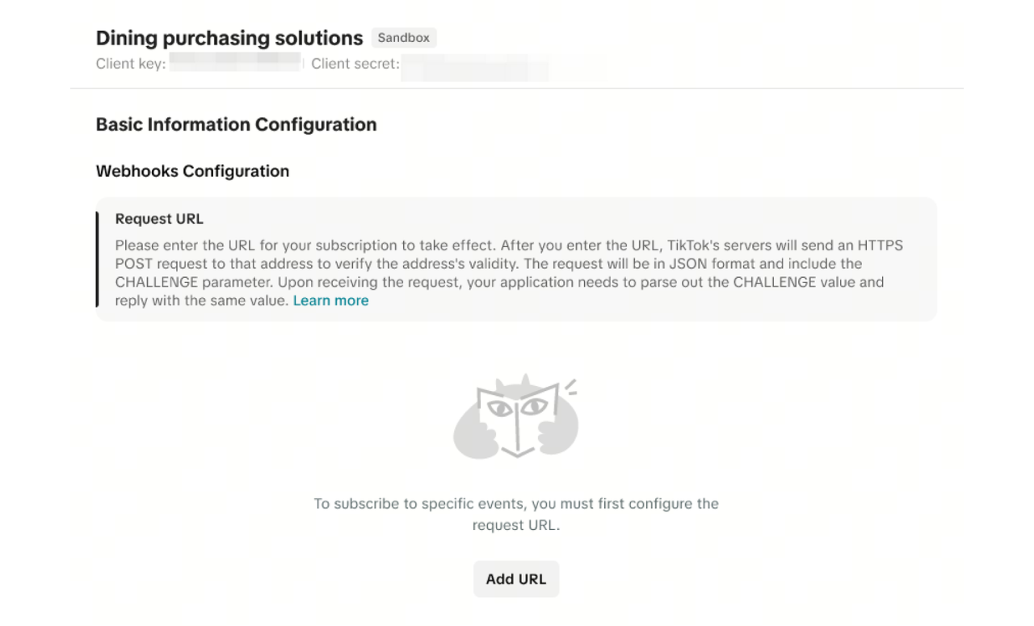This screenshot has width=1034, height=626.
Task: Click the cat mascot illustration
Action: [516, 418]
